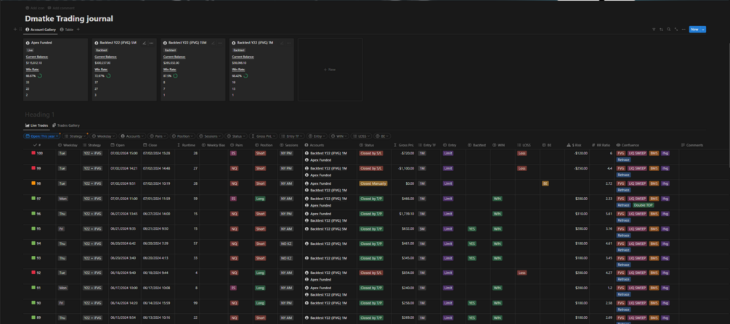
Task: Click Add icon above the page title
Action: coord(35,8)
